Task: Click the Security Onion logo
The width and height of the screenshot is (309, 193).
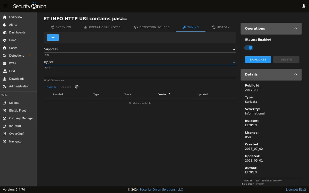Action: (x=30, y=6)
